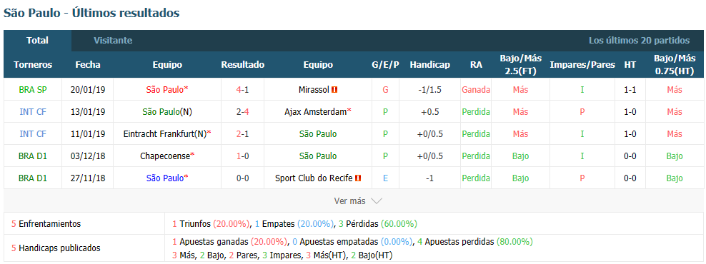706x264 pixels.
Task: Click the Bajo/Más 2.5(FT) column header
Action: pyautogui.click(x=520, y=65)
